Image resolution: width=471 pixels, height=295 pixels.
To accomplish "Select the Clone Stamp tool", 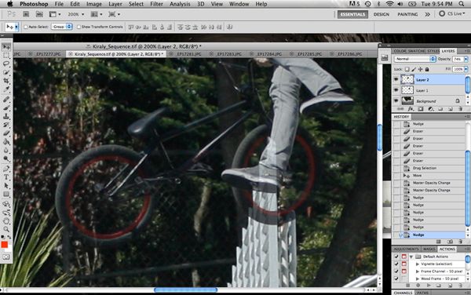I will [6, 116].
